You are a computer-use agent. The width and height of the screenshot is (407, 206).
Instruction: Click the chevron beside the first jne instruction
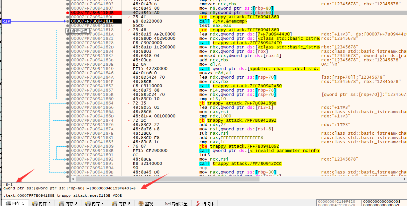tap(129, 17)
